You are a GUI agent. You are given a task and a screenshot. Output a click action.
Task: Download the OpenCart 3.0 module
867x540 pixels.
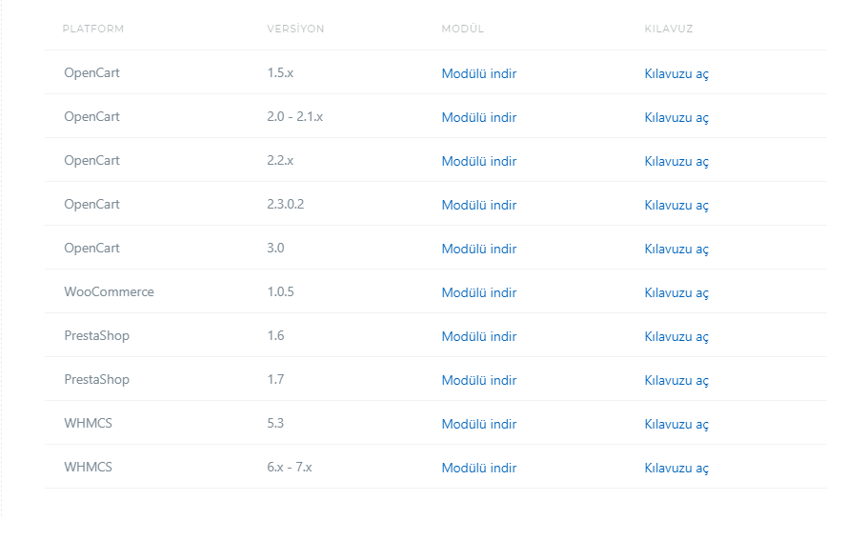(479, 249)
